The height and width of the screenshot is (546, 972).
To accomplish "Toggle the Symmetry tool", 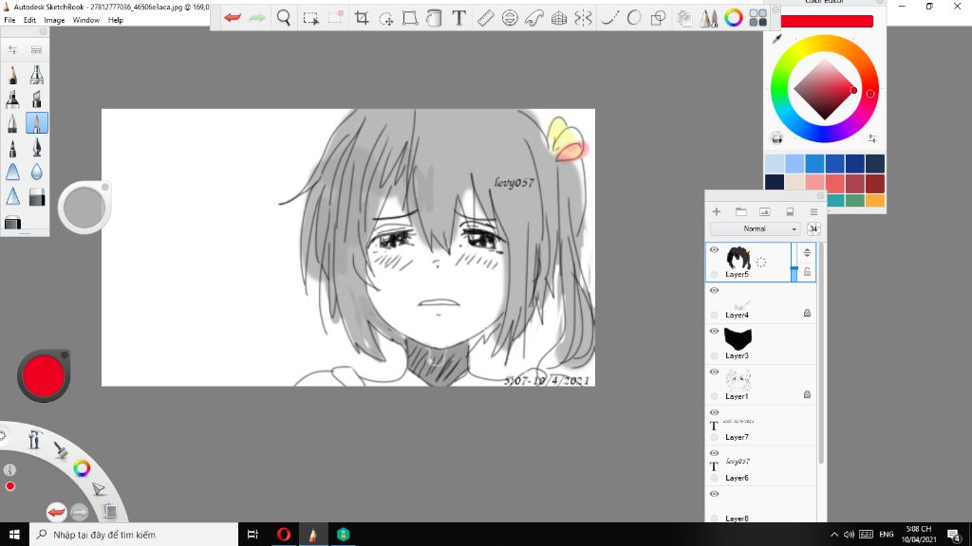I will tap(583, 18).
